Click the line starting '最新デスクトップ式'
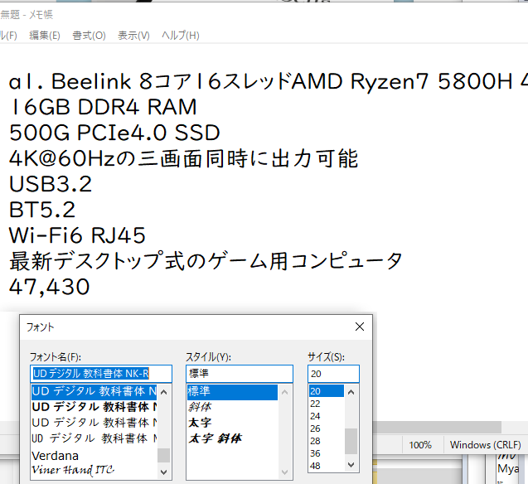This screenshot has height=484, width=528. point(206,261)
